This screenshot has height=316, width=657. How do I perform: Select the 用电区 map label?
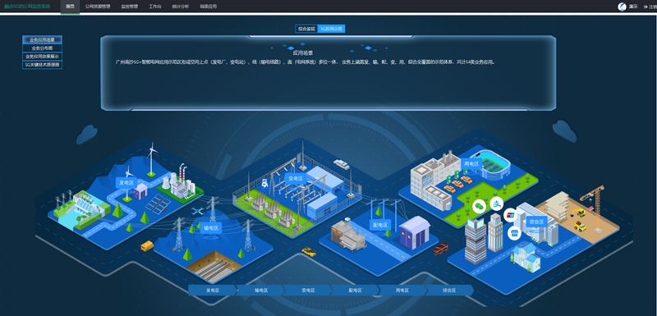tap(471, 163)
